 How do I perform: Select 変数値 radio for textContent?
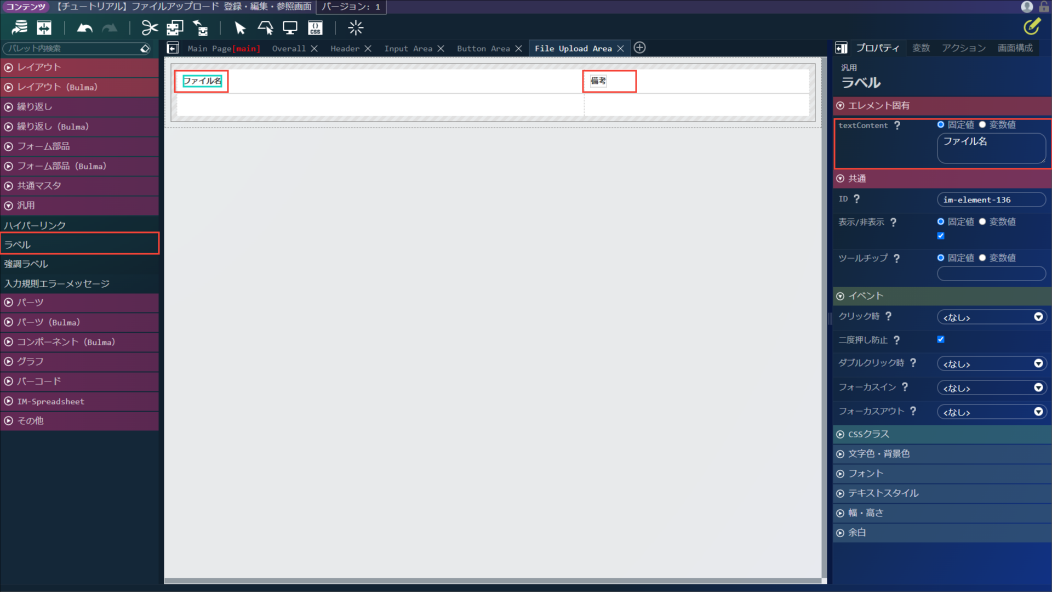[982, 124]
